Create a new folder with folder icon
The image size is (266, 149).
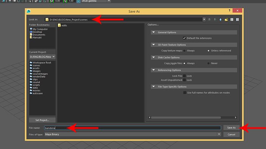(x=226, y=20)
